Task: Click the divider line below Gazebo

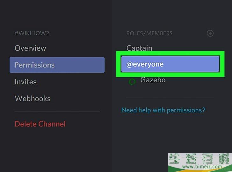Action: 170,98
